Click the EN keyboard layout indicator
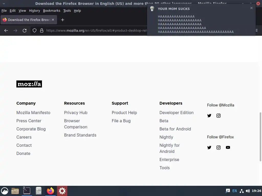This screenshot has height=196, width=262. (235, 191)
